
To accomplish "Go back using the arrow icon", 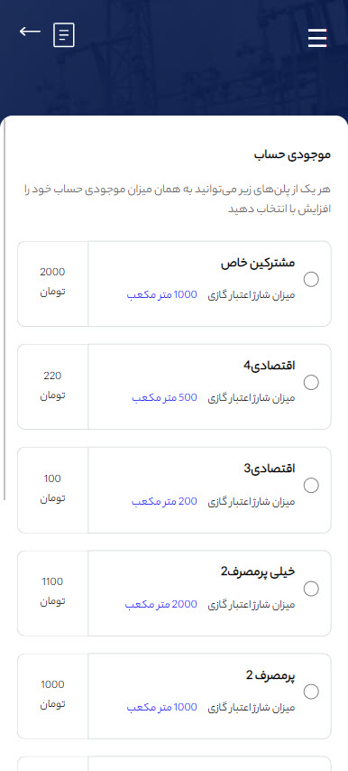I will coord(30,32).
